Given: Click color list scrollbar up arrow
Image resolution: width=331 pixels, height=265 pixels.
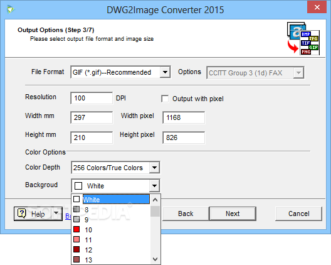Looking at the screenshot, I should 155,200.
